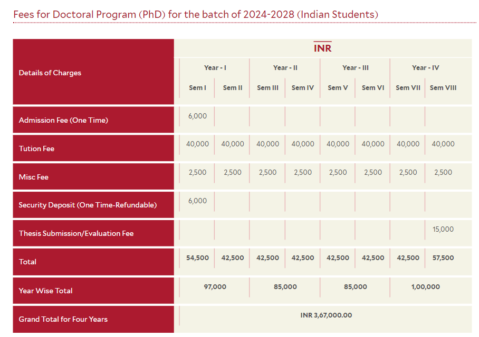Screen dimensions: 479x337
Task: Click the Year - II column header
Action: tap(285, 67)
